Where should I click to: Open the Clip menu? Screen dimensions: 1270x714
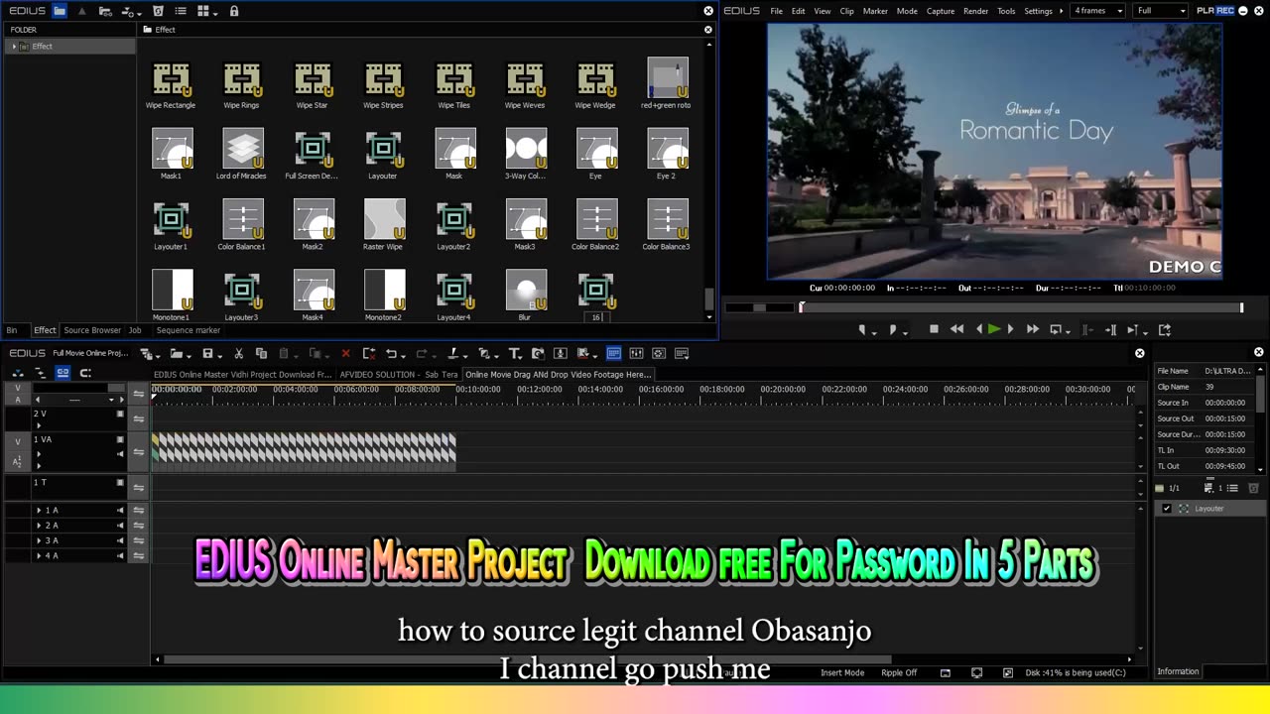tap(846, 11)
